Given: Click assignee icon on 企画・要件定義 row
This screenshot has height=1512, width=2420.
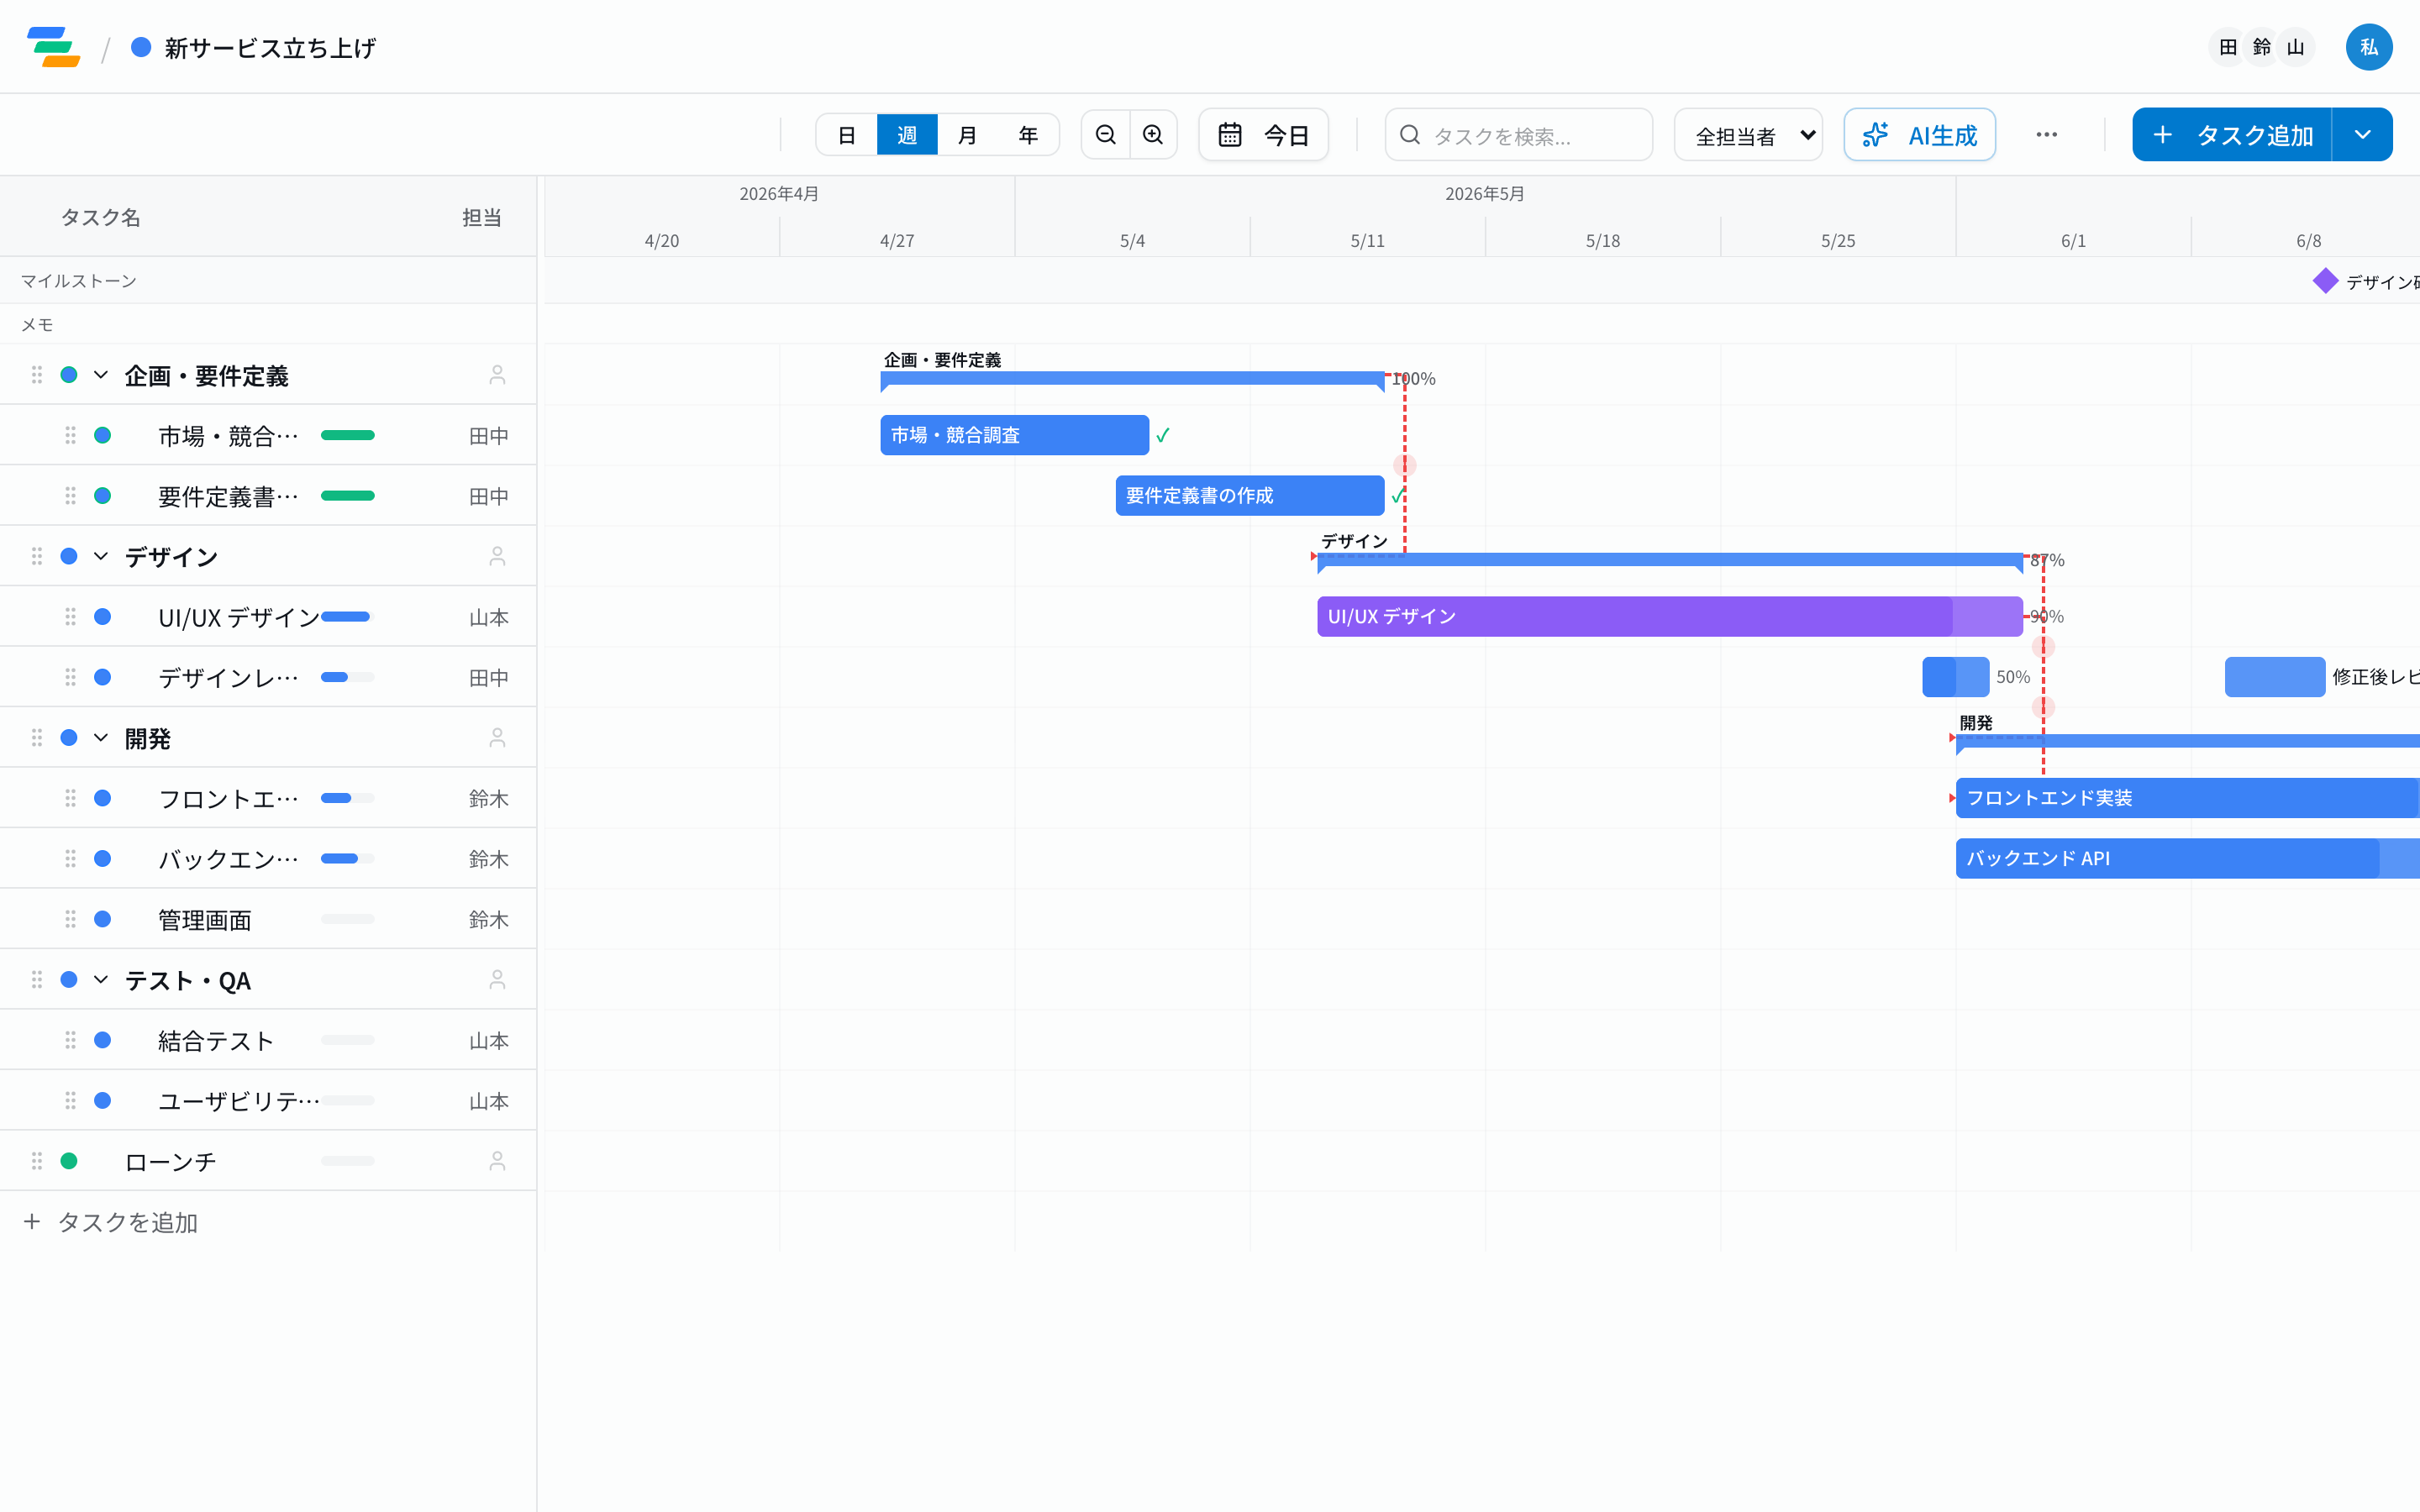Looking at the screenshot, I should click(497, 375).
